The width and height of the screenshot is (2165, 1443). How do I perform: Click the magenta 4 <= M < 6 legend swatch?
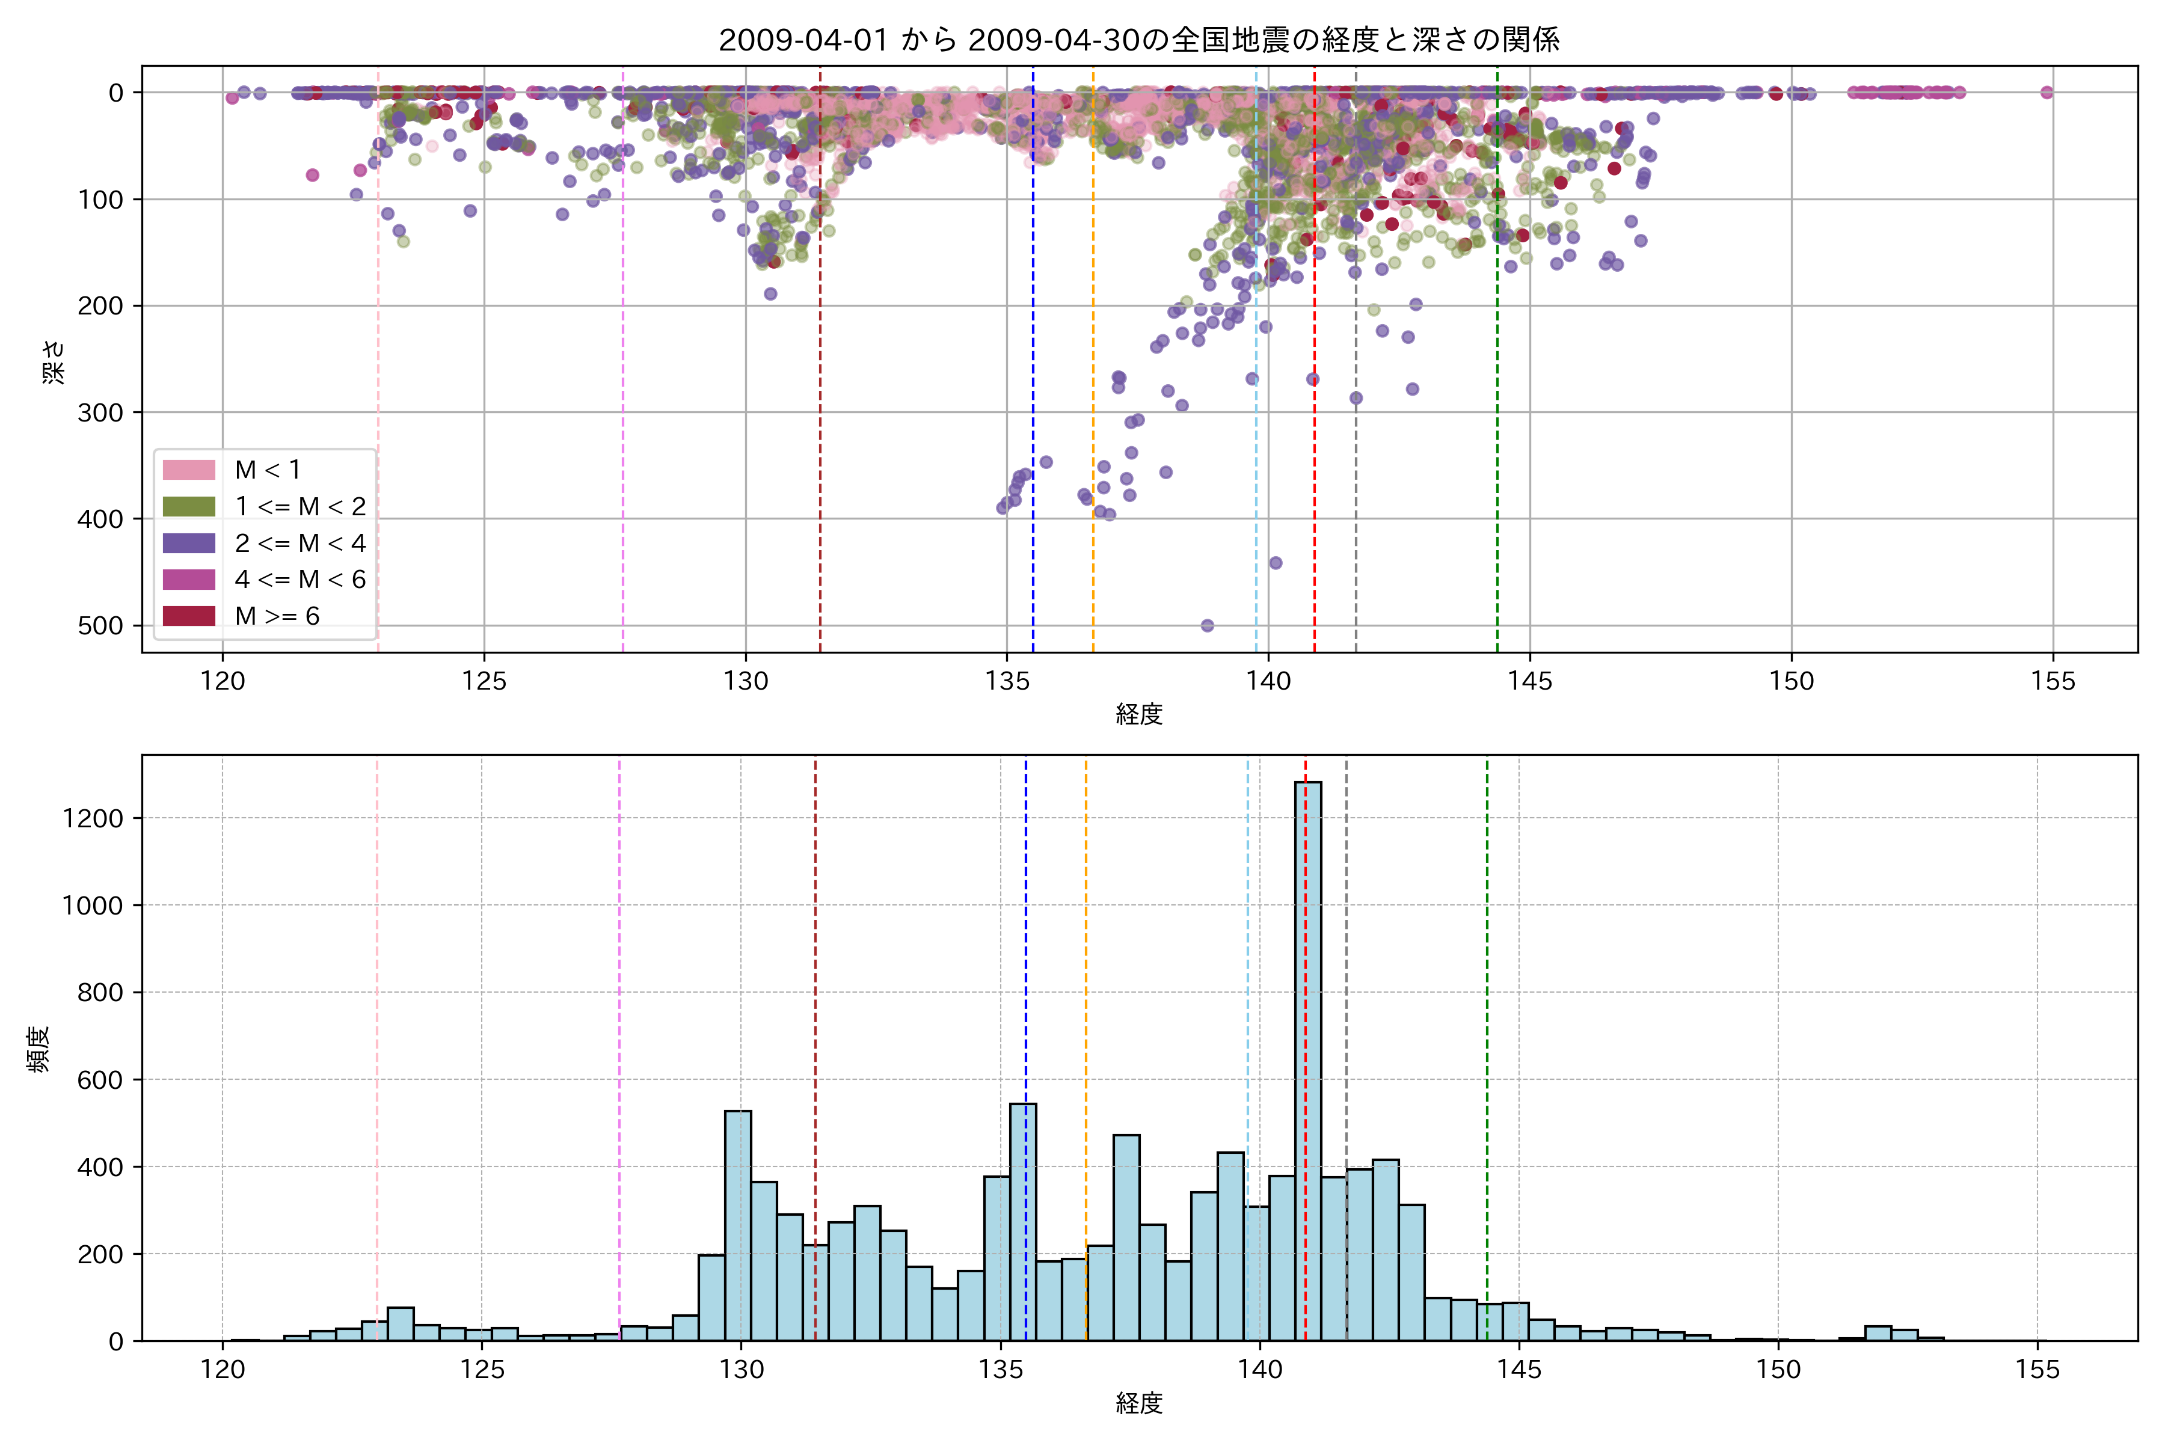coord(189,580)
